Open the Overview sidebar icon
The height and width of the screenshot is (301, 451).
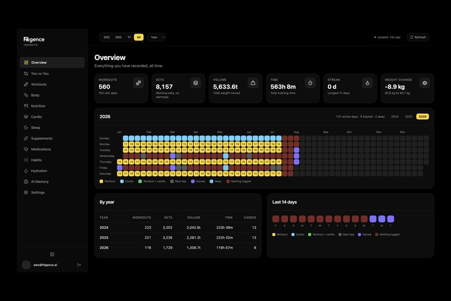coord(26,63)
